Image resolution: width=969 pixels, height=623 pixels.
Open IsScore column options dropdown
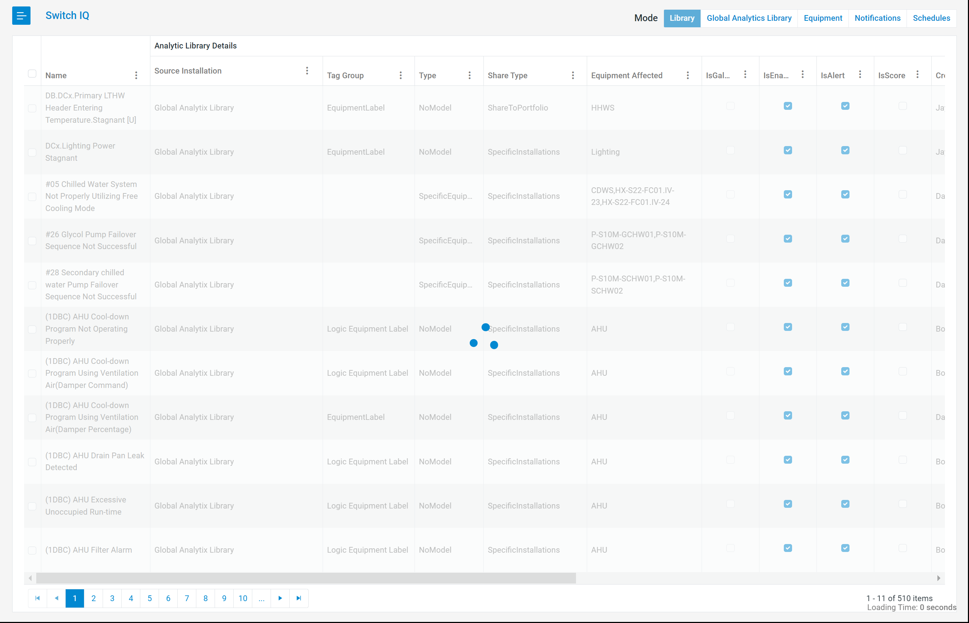pos(917,74)
